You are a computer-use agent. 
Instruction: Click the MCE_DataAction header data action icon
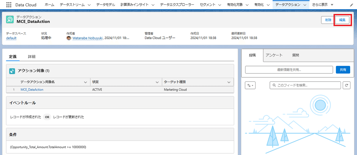point(10,19)
